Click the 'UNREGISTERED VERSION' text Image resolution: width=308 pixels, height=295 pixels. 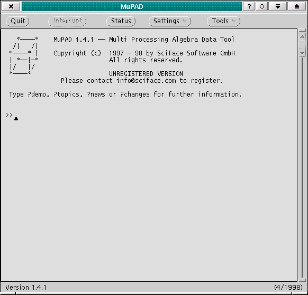[x=146, y=74]
